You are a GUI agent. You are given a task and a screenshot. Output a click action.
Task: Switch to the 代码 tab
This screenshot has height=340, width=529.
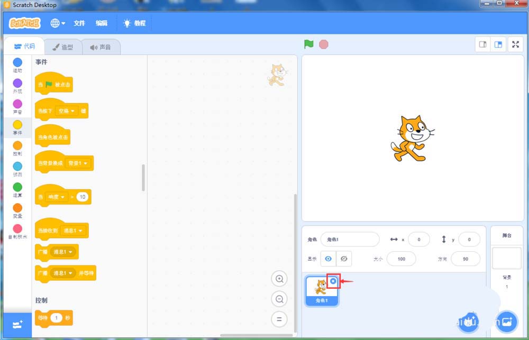24,47
